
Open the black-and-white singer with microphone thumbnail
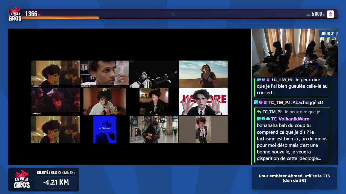coord(154,74)
